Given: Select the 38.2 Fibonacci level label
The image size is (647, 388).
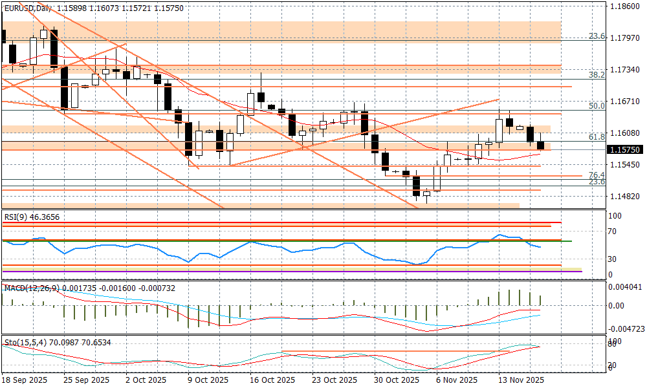Looking at the screenshot, I should (596, 75).
